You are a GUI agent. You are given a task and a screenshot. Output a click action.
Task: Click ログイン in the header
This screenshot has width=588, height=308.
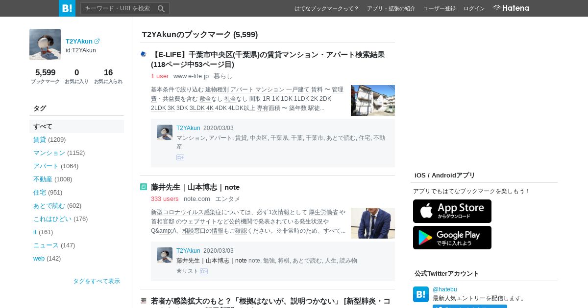click(x=474, y=8)
